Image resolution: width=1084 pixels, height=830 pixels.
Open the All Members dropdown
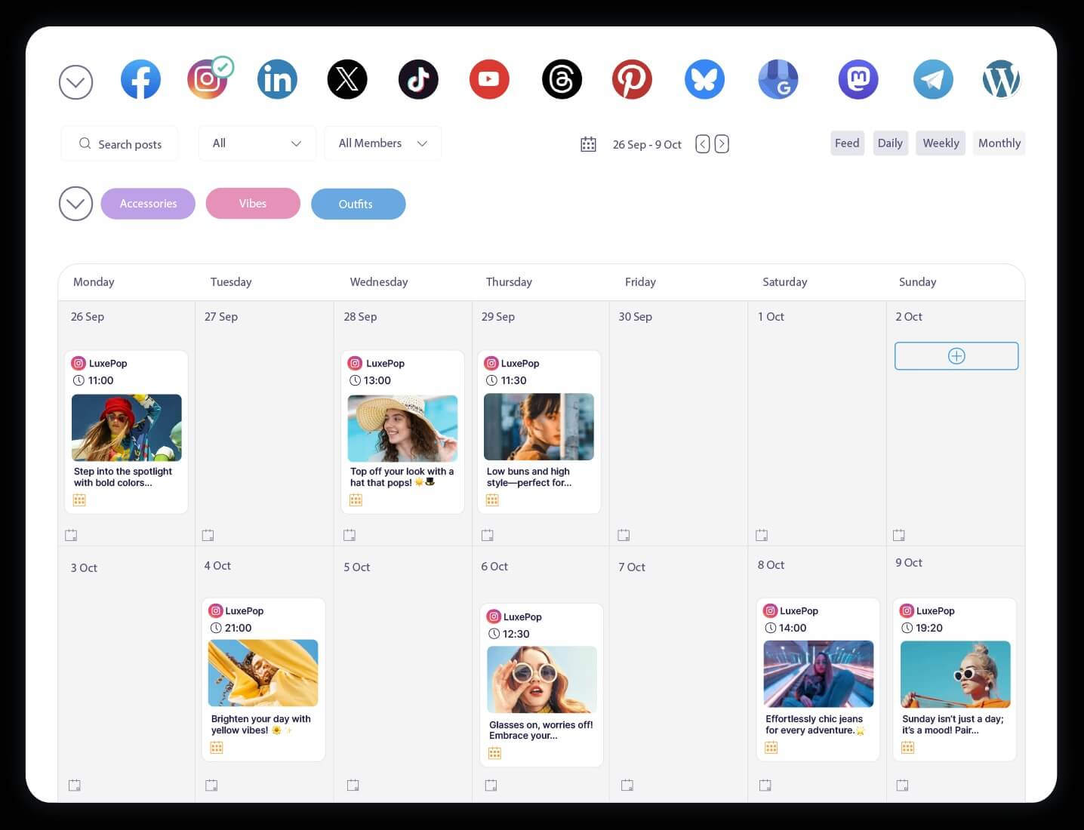[382, 143]
